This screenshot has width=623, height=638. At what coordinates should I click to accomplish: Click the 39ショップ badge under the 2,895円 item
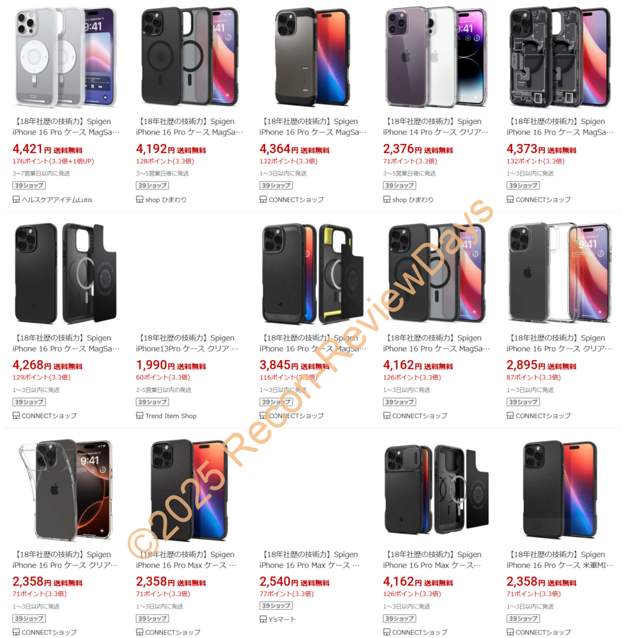point(523,402)
